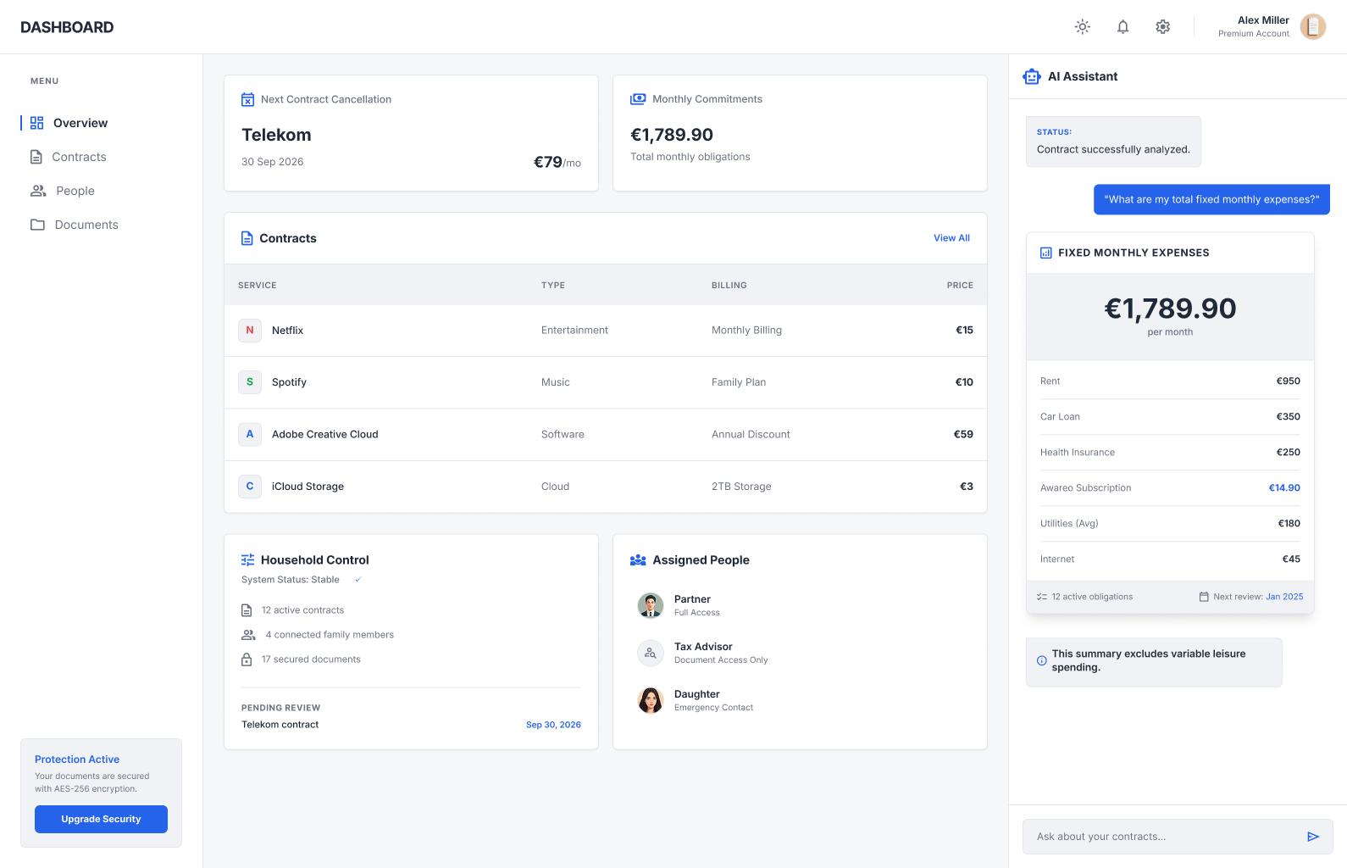Screen dimensions: 1347x868
Task: Click the Internet expense row
Action: [1170, 559]
